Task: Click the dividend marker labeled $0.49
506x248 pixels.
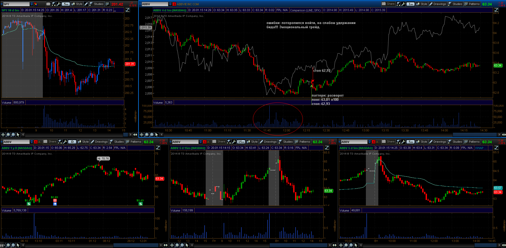Action: [141, 204]
